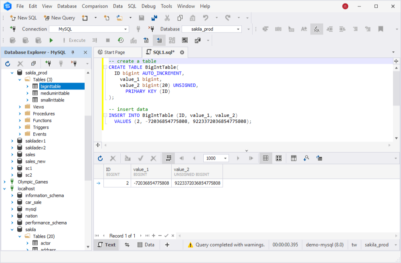Image resolution: width=401 pixels, height=263 pixels.
Task: Toggle paginal mode in results grid
Action: point(169,158)
